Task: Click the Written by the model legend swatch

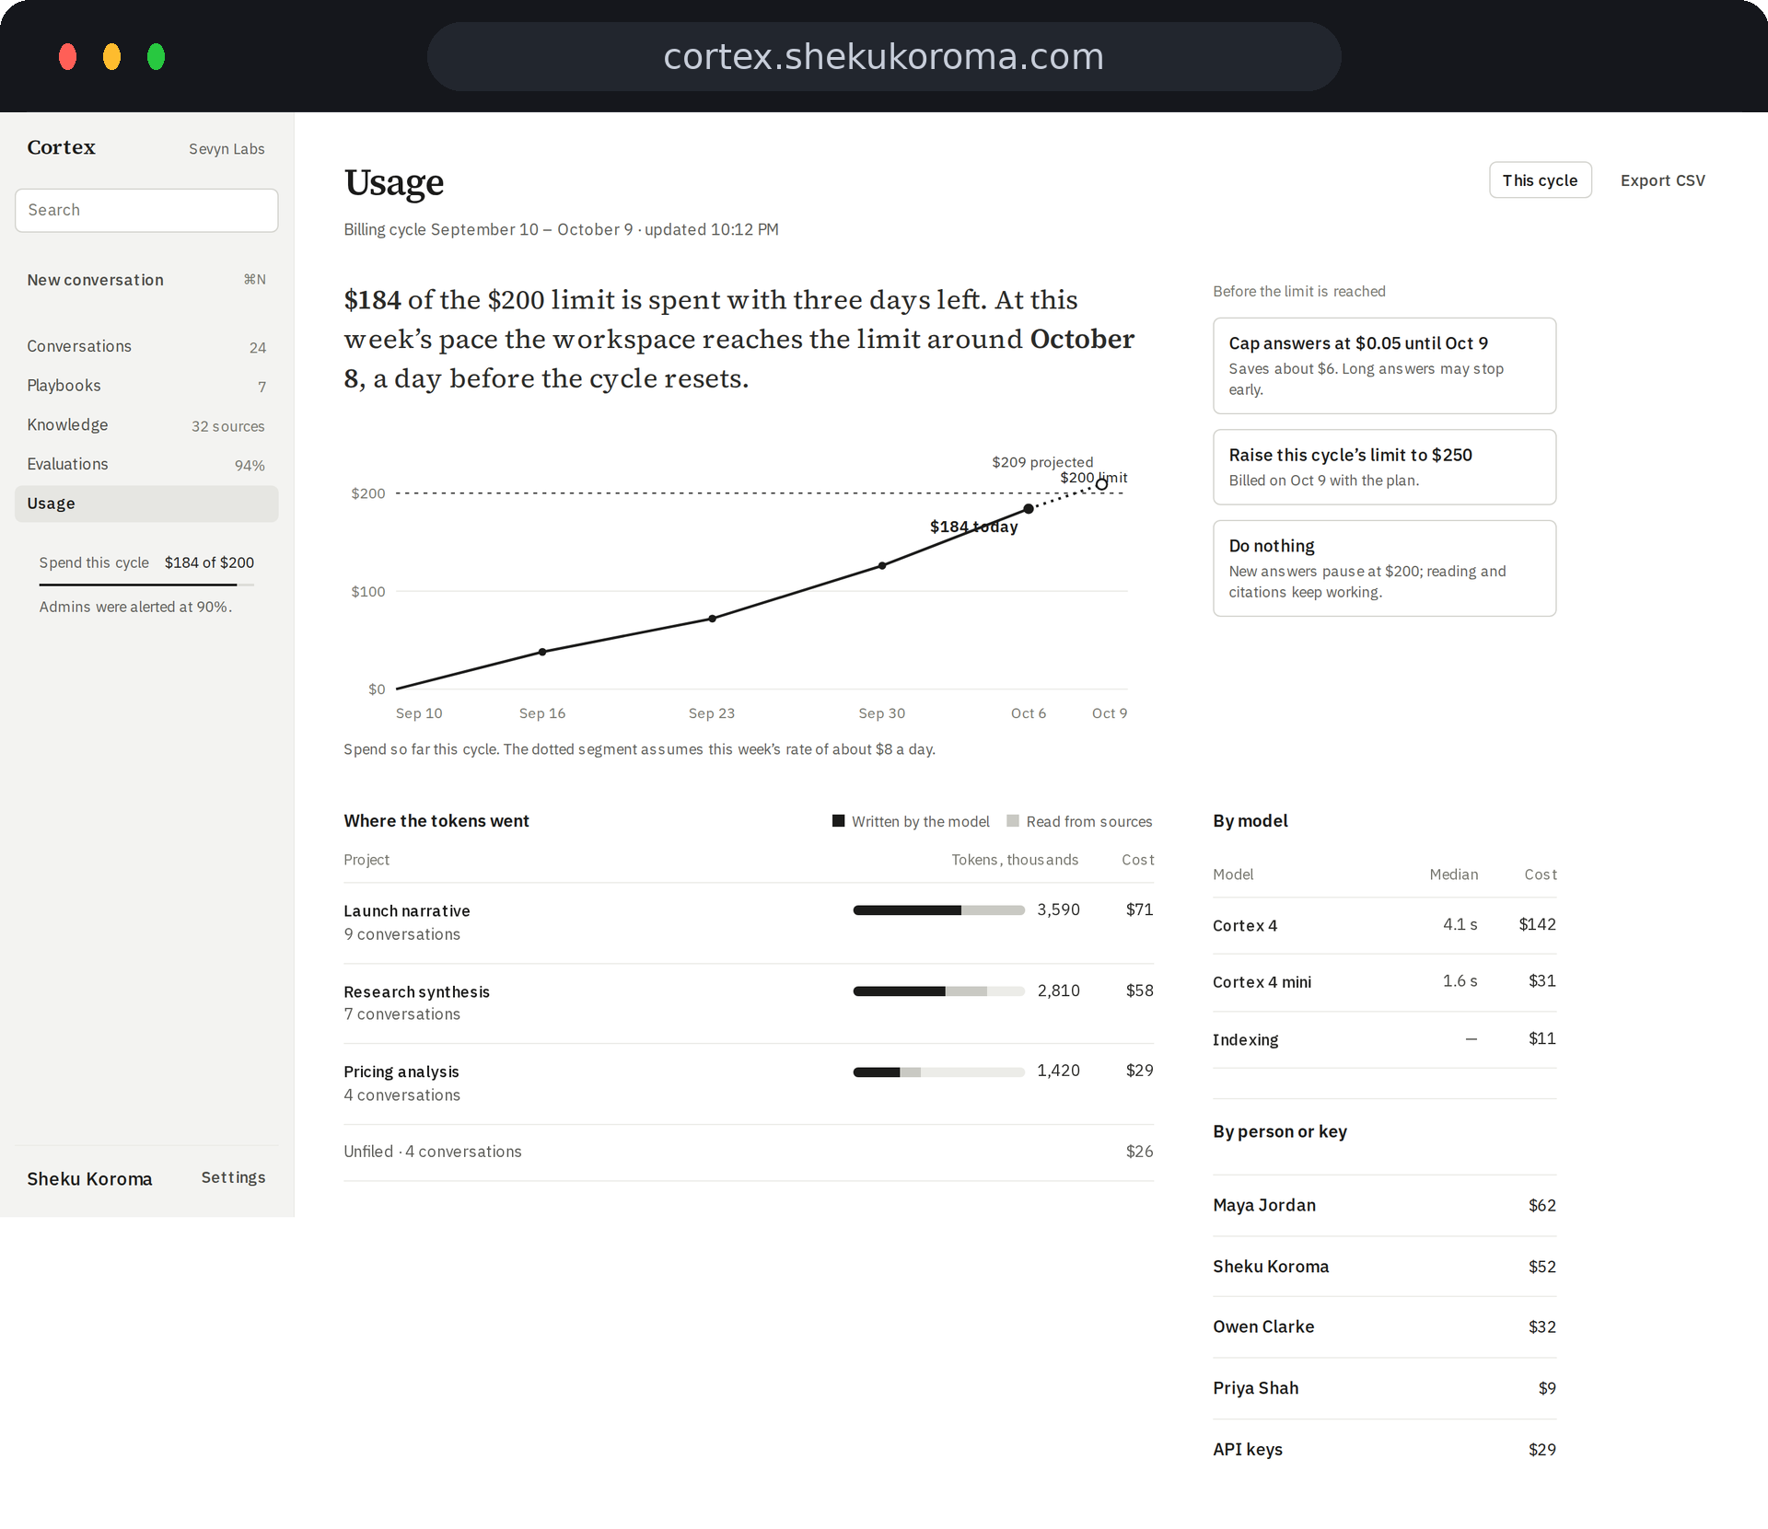Action: (x=838, y=821)
